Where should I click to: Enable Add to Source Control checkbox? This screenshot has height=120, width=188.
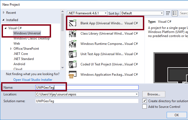[145, 106]
